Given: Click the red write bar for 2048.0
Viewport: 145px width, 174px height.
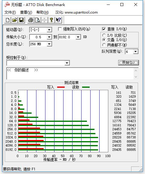Looking at the screenshot, I should (31, 141).
